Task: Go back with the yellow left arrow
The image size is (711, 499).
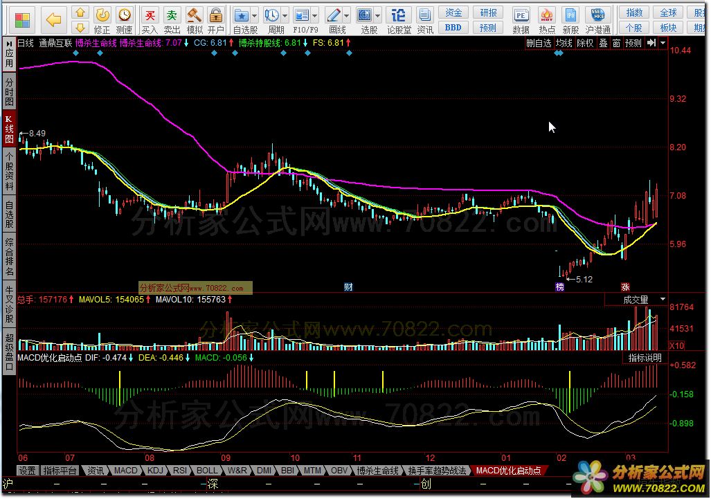Action: [x=54, y=19]
